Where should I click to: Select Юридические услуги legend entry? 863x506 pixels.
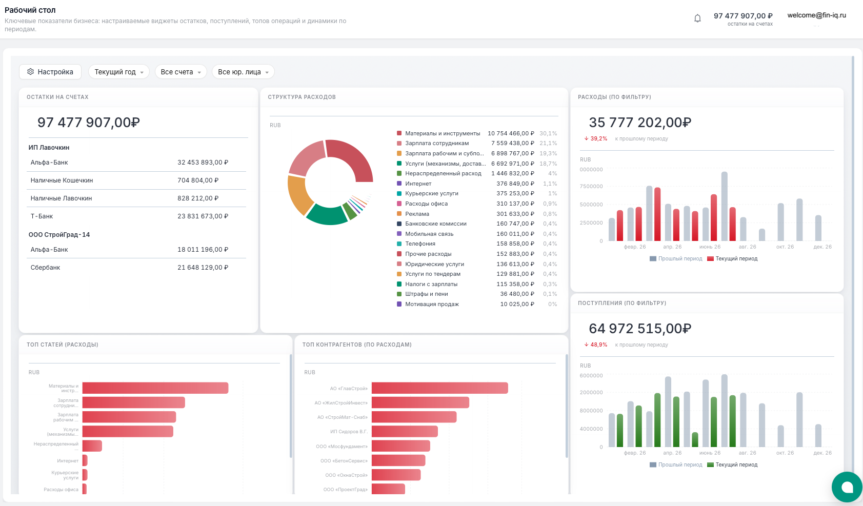coord(477,264)
